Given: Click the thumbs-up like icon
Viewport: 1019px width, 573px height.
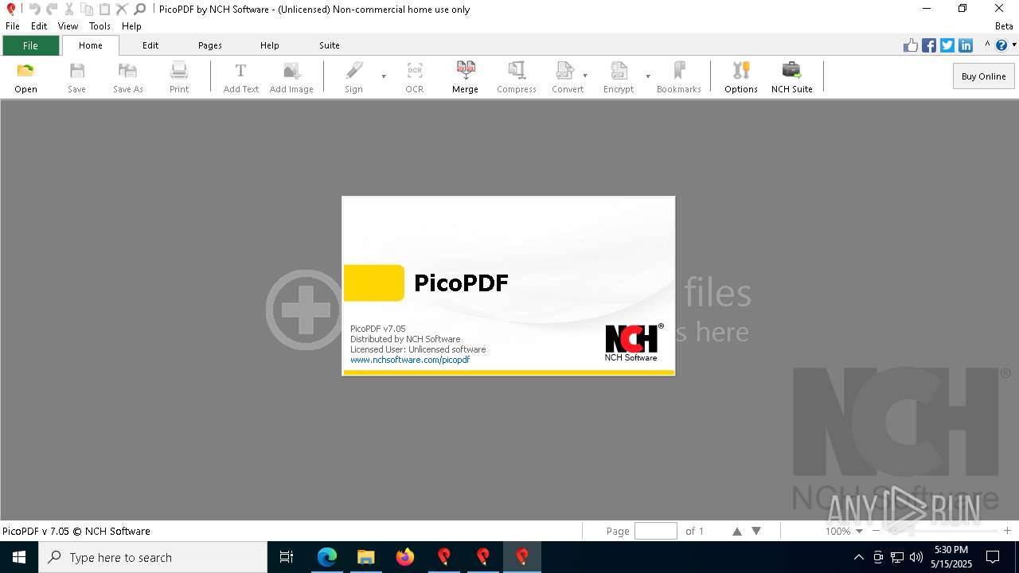Looking at the screenshot, I should [x=911, y=45].
